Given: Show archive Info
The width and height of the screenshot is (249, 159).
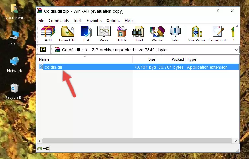Looking at the screenshot, I should (x=175, y=34).
